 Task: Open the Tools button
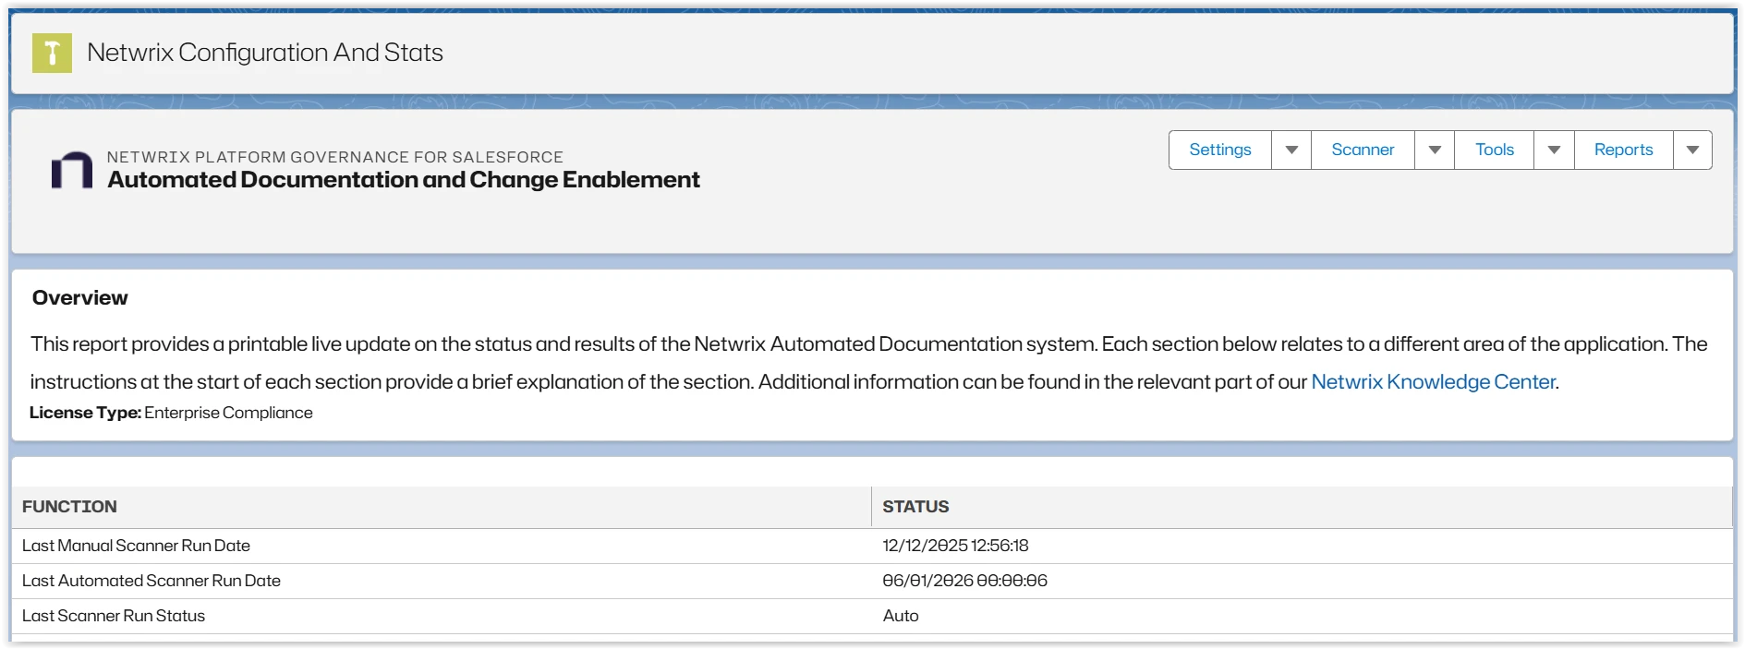(x=1495, y=150)
